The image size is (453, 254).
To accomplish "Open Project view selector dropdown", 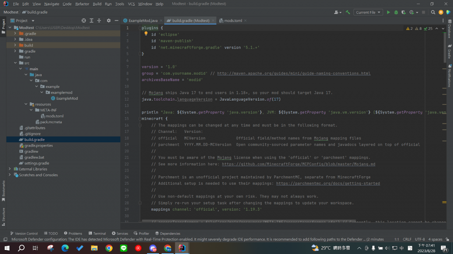I will point(22,20).
